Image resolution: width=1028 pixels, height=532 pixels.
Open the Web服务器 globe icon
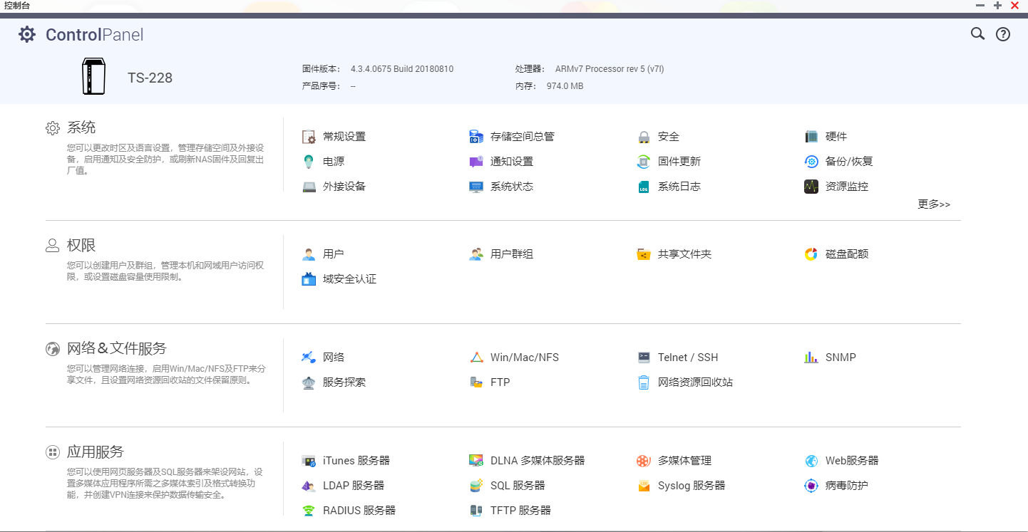pos(811,461)
